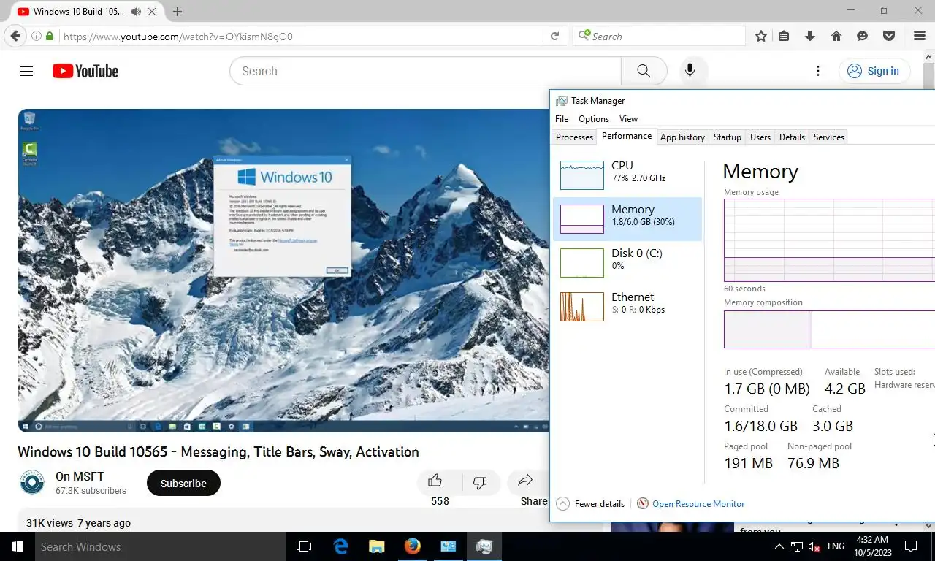
Task: Open Task Manager File menu
Action: tap(562, 118)
